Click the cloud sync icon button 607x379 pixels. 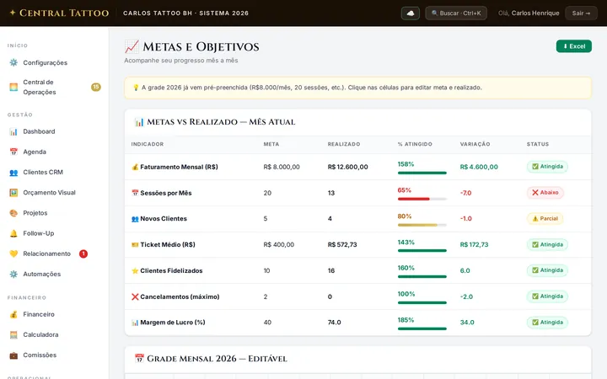[411, 13]
